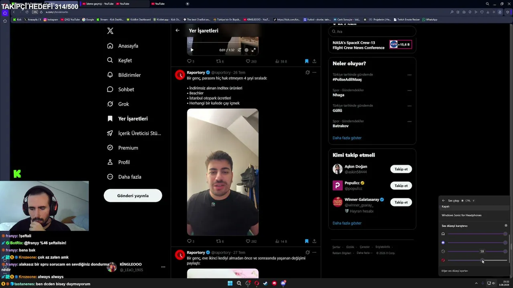Screen dimensions: 513x288
Task: Follow Populicc with Takip et
Action: pyautogui.click(x=401, y=186)
